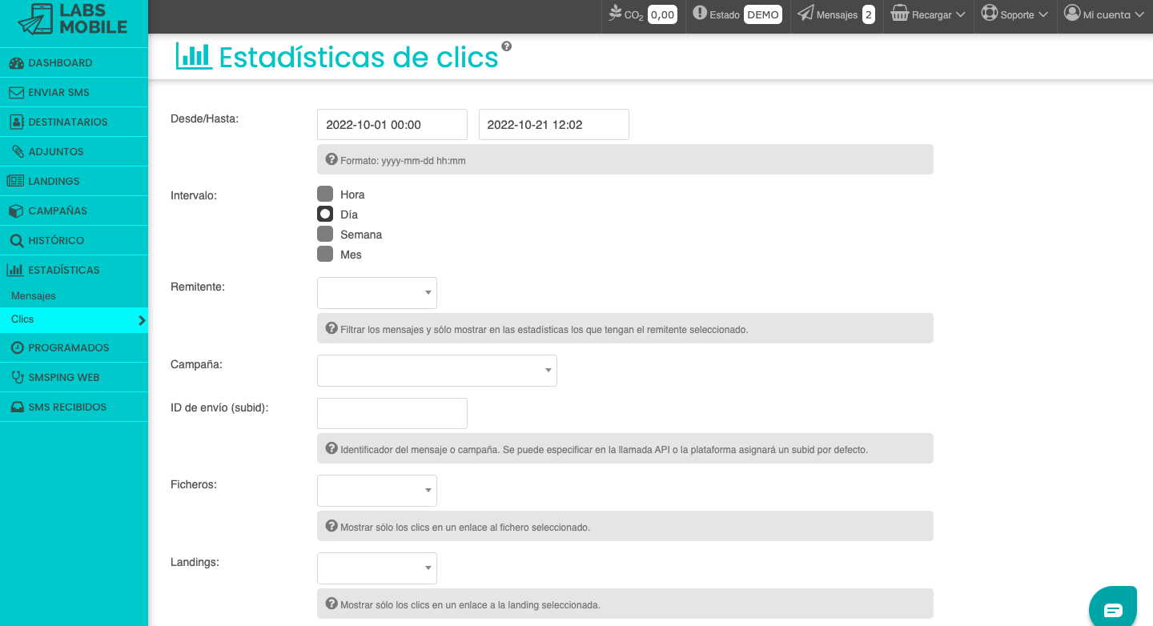The height and width of the screenshot is (626, 1153).
Task: Click the Recargar basket icon
Action: pyautogui.click(x=900, y=14)
